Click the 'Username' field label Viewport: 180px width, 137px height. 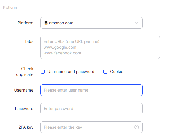coord(24,90)
